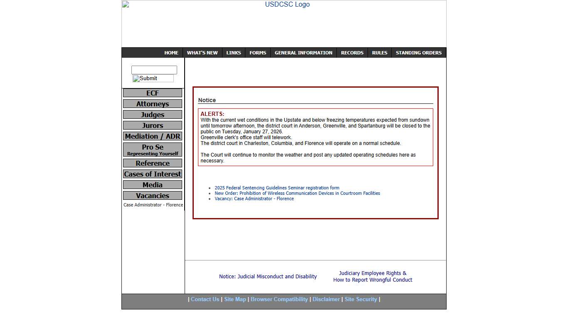Open the Sentencing Guidelines Seminar registration form

click(x=277, y=188)
